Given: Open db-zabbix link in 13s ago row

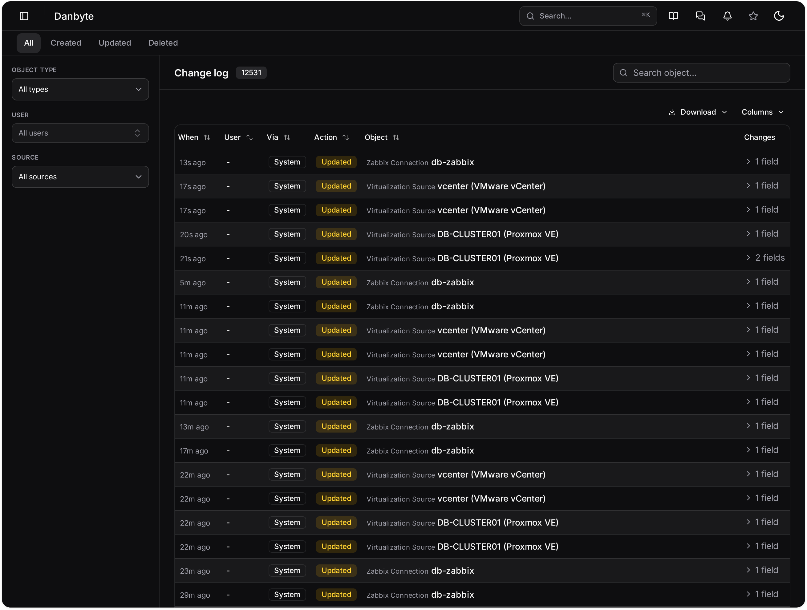Looking at the screenshot, I should 452,162.
